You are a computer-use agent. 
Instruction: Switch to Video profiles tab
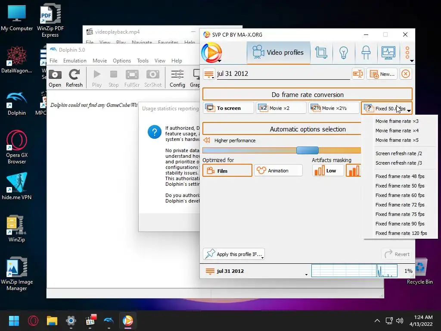279,53
